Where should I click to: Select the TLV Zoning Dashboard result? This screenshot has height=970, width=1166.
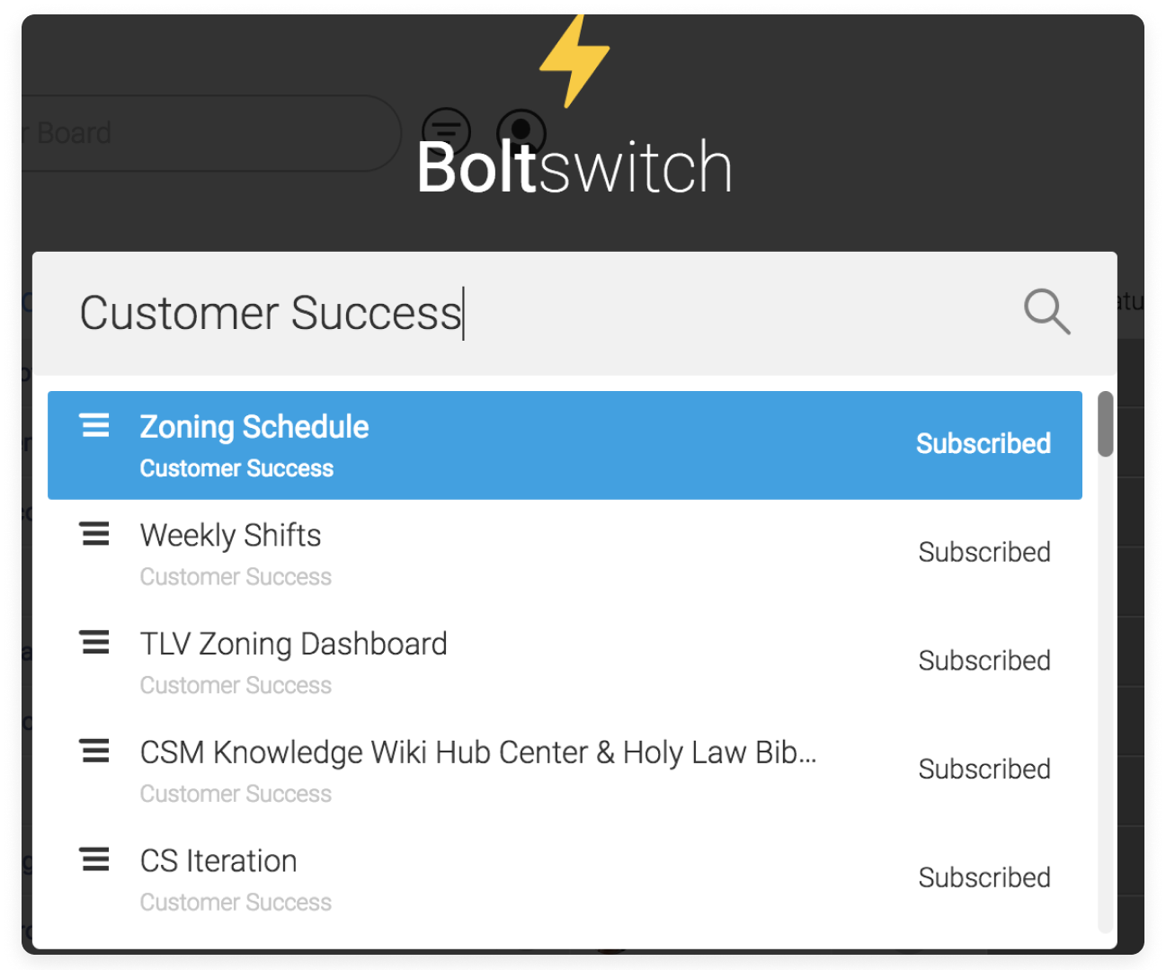[x=565, y=663]
